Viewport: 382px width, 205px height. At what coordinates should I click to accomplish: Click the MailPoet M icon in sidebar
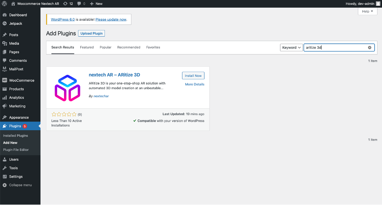click(4, 69)
